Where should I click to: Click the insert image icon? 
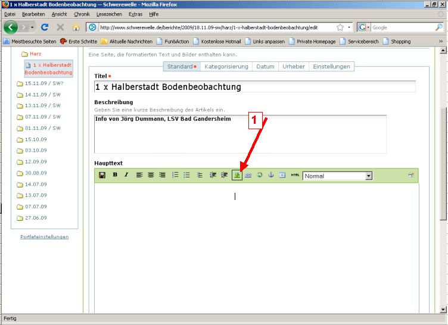click(x=237, y=176)
